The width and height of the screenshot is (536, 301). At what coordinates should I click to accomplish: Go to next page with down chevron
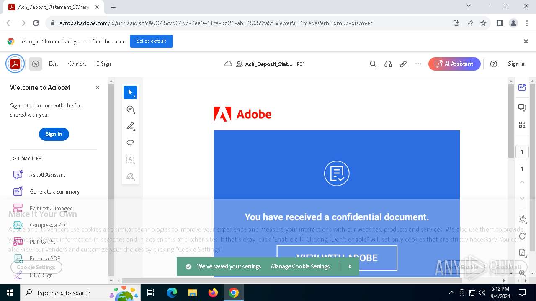[522, 199]
